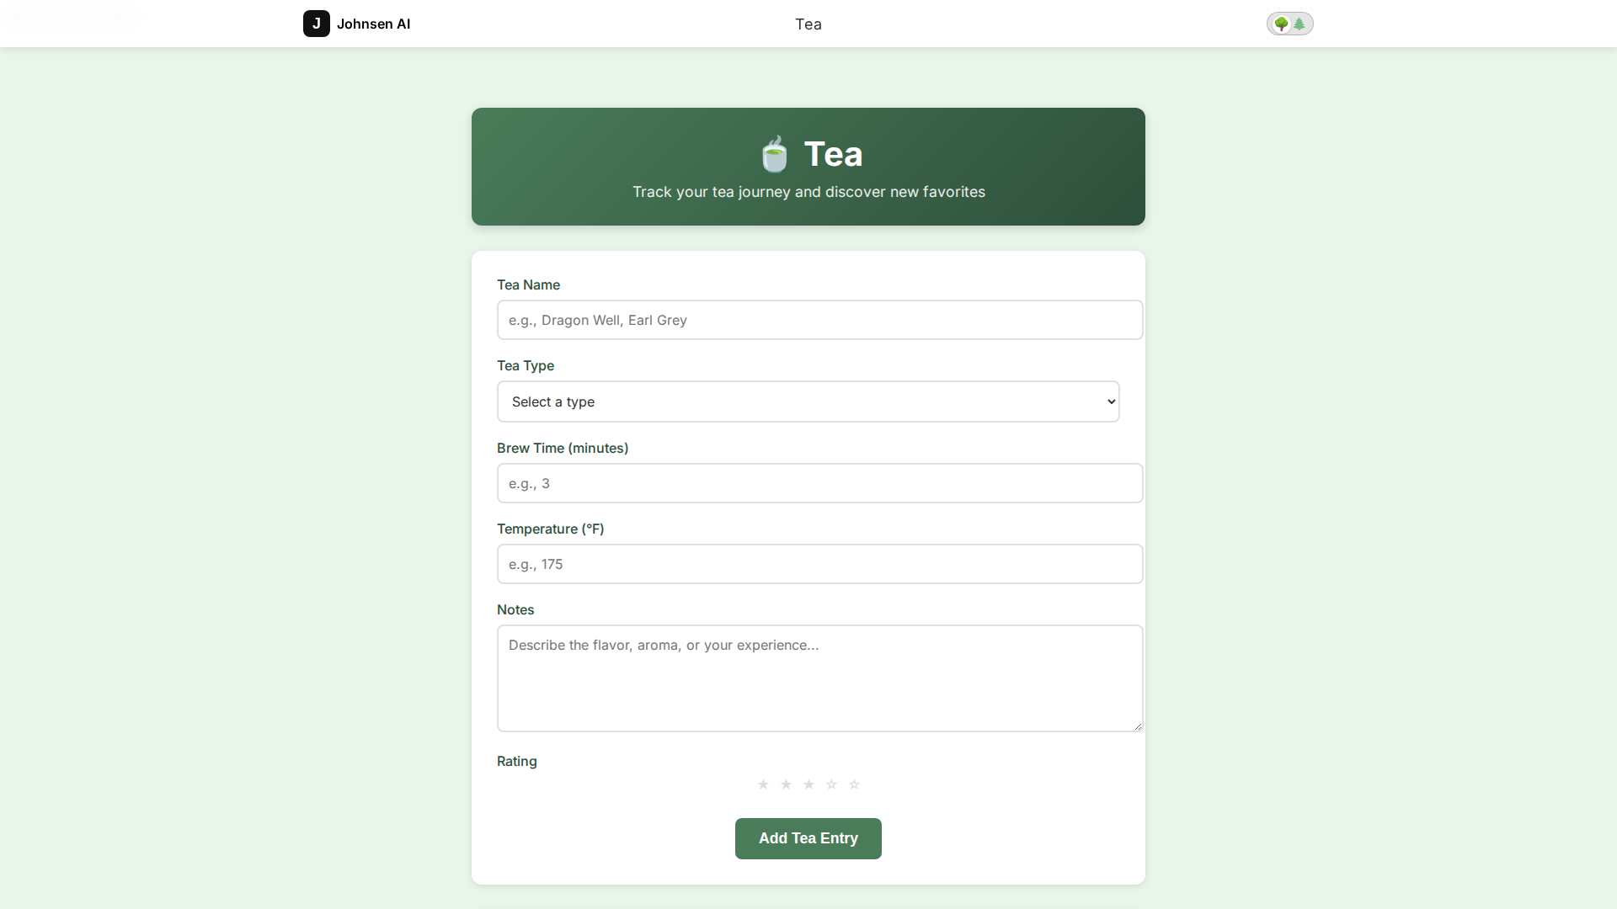Click the Temperature (°F) label
The width and height of the screenshot is (1617, 909).
(x=551, y=529)
